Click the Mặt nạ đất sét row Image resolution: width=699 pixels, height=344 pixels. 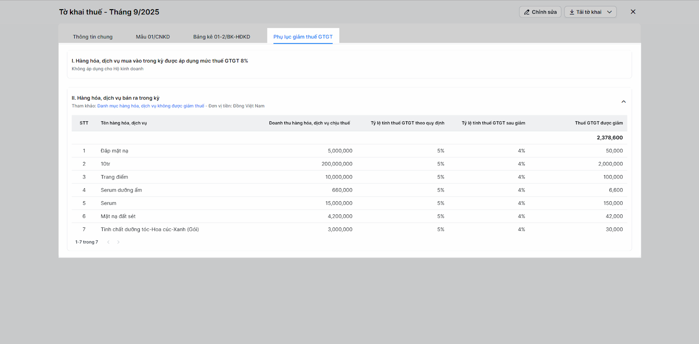click(118, 217)
